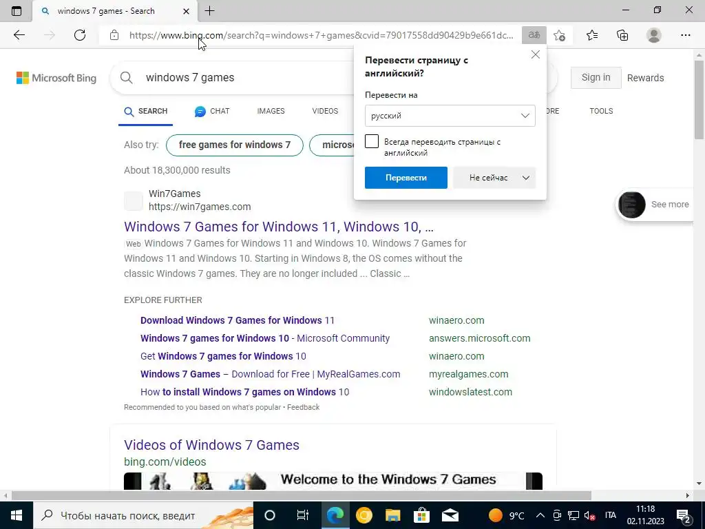Screen dimensions: 705x529
Task: Click the answers.microsoft.com domain link
Action: (480, 338)
